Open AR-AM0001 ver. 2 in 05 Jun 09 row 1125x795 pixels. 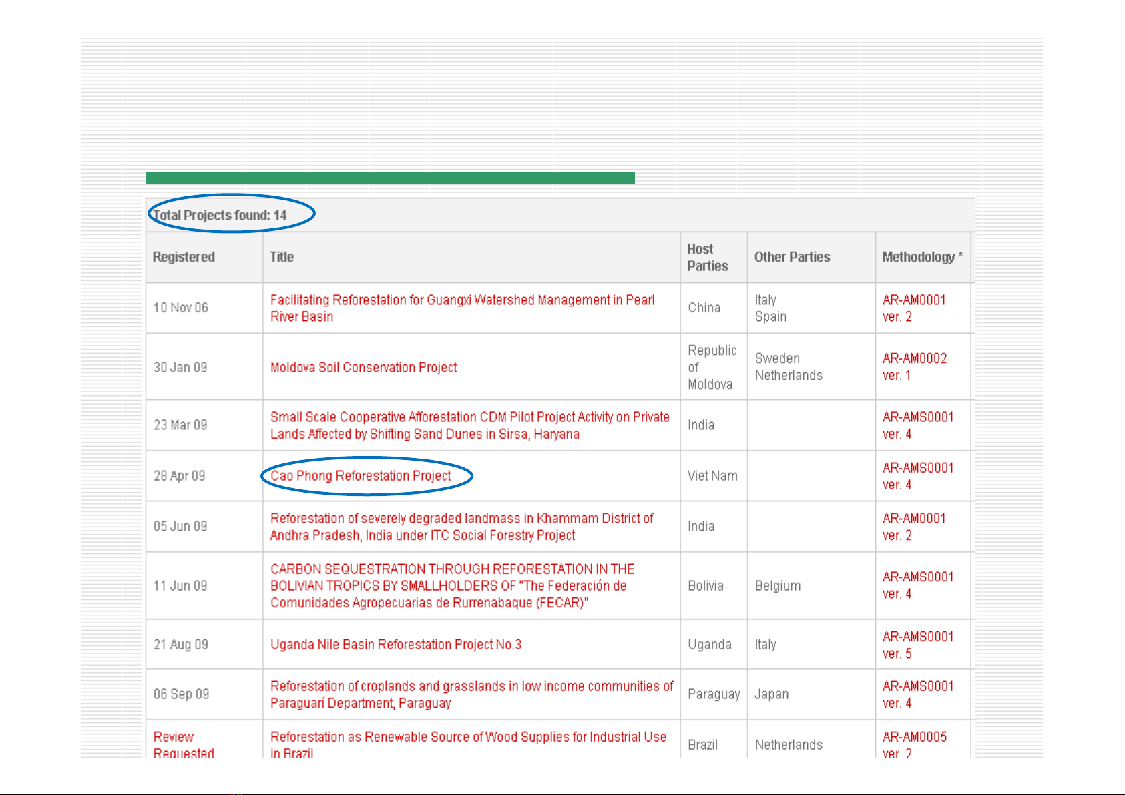[x=914, y=527]
